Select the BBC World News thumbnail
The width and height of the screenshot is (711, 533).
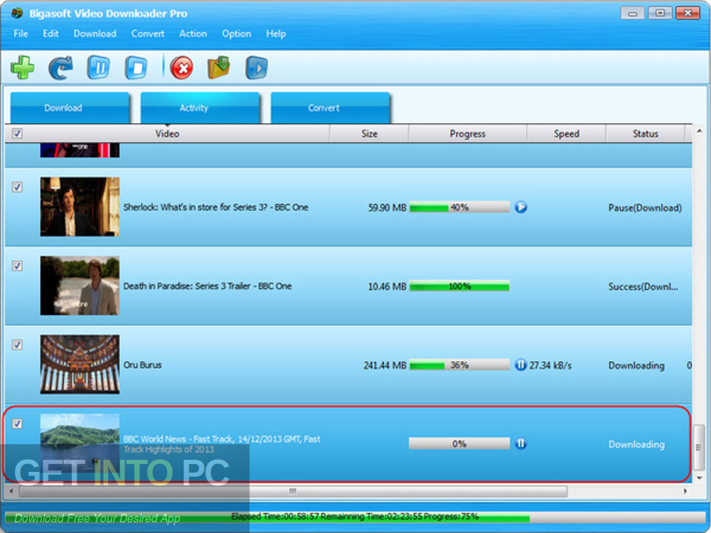[x=80, y=443]
